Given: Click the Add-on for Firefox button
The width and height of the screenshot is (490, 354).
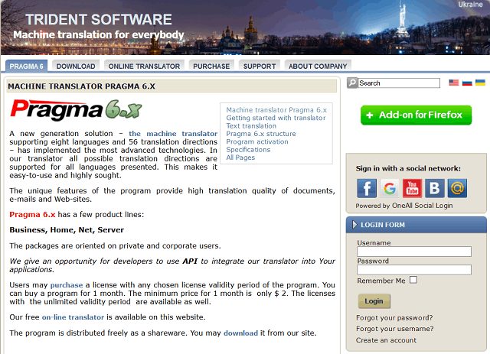Looking at the screenshot, I should (x=416, y=115).
